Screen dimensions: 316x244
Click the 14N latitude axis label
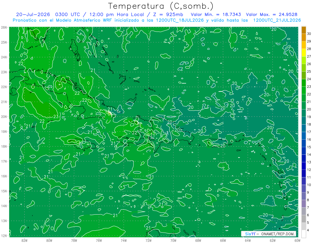(x=4, y=206)
